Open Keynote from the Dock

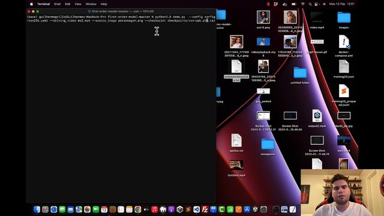point(214,209)
